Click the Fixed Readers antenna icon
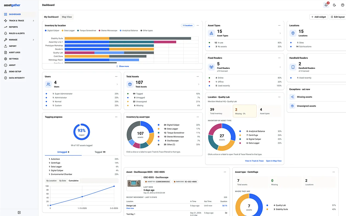This screenshot has width=346, height=216. [x=211, y=67]
